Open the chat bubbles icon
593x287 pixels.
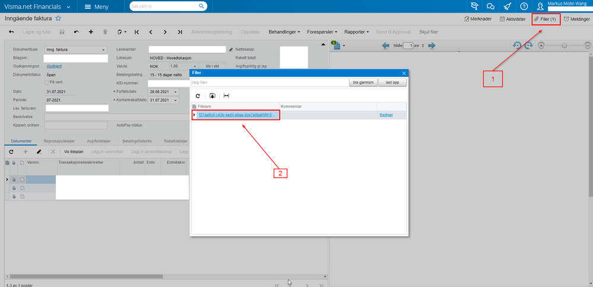(490, 7)
